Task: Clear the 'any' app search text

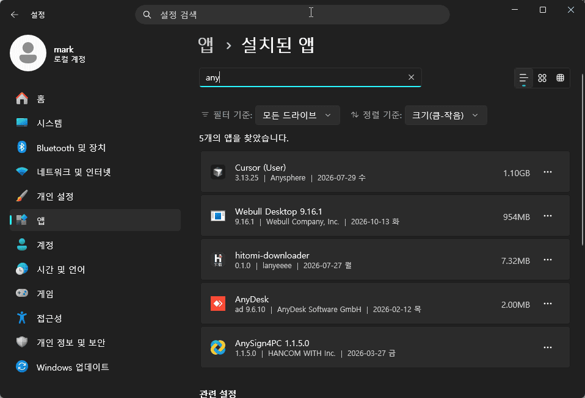Action: pyautogui.click(x=411, y=77)
